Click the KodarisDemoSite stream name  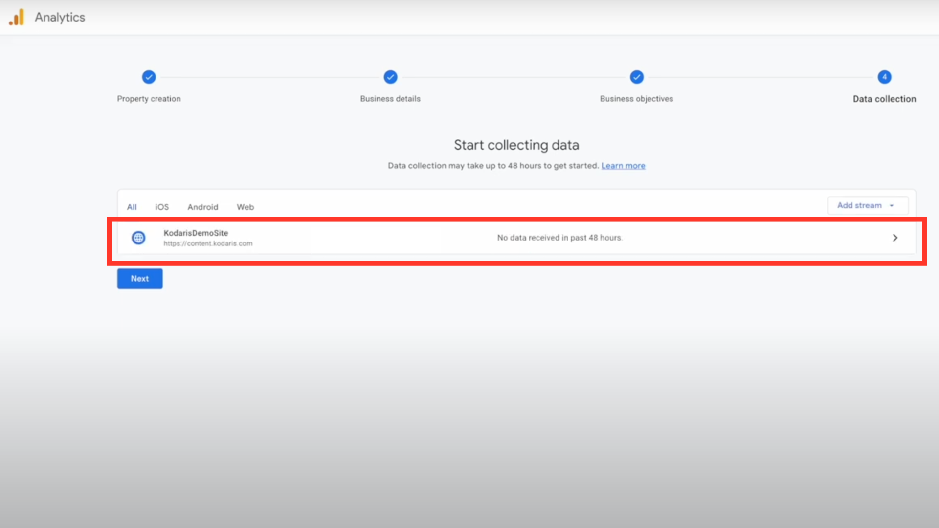[x=196, y=233]
